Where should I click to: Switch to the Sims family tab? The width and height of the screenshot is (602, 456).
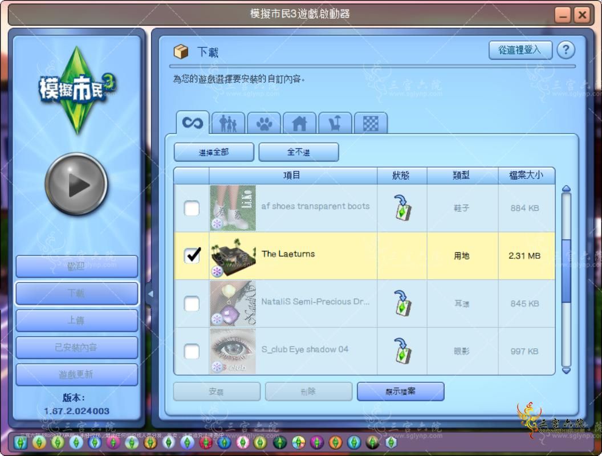(228, 124)
